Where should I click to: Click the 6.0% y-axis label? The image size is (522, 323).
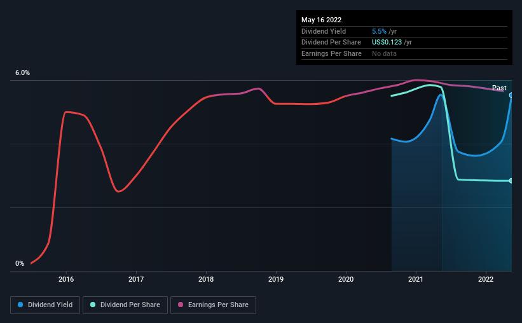point(22,72)
